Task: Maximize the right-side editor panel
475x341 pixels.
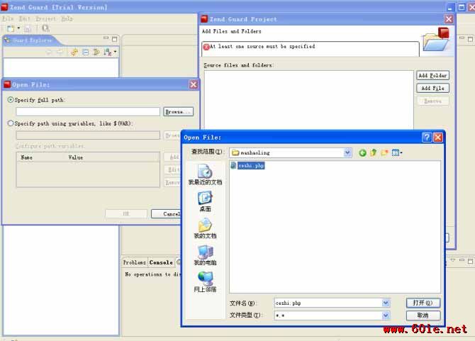Action: click(470, 39)
